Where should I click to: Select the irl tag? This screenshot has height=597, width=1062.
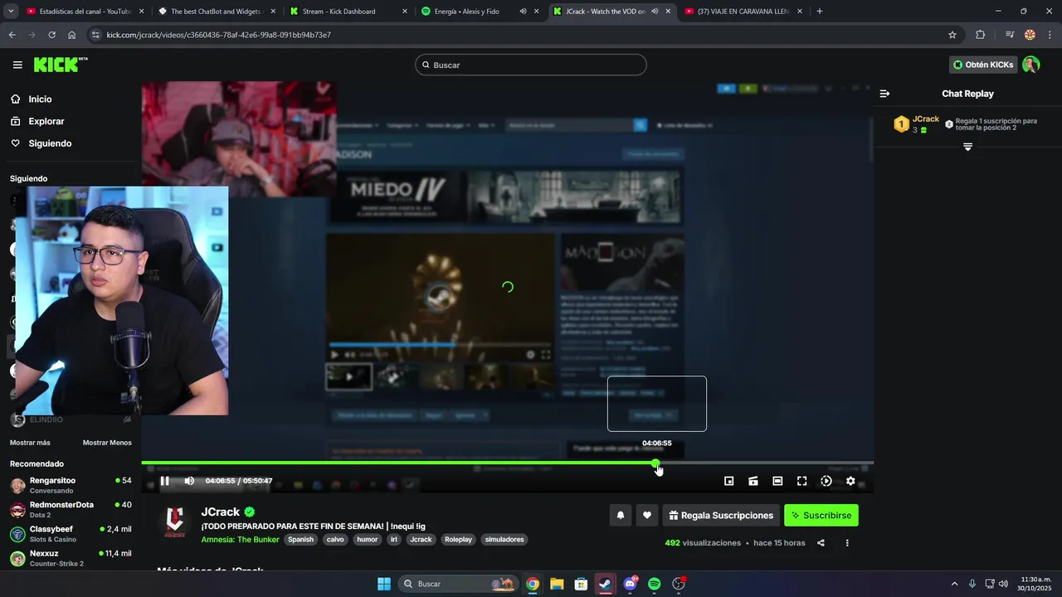394,539
